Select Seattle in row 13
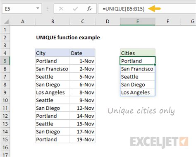 [53, 124]
